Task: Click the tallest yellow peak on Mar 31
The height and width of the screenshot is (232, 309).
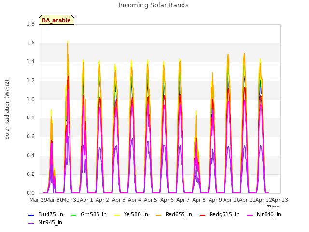Action: pos(68,42)
